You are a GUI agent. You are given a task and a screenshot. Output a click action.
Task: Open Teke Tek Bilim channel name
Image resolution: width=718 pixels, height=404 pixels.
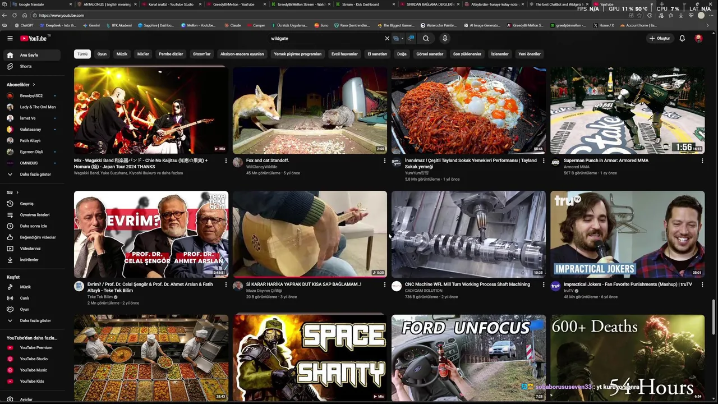pos(100,297)
